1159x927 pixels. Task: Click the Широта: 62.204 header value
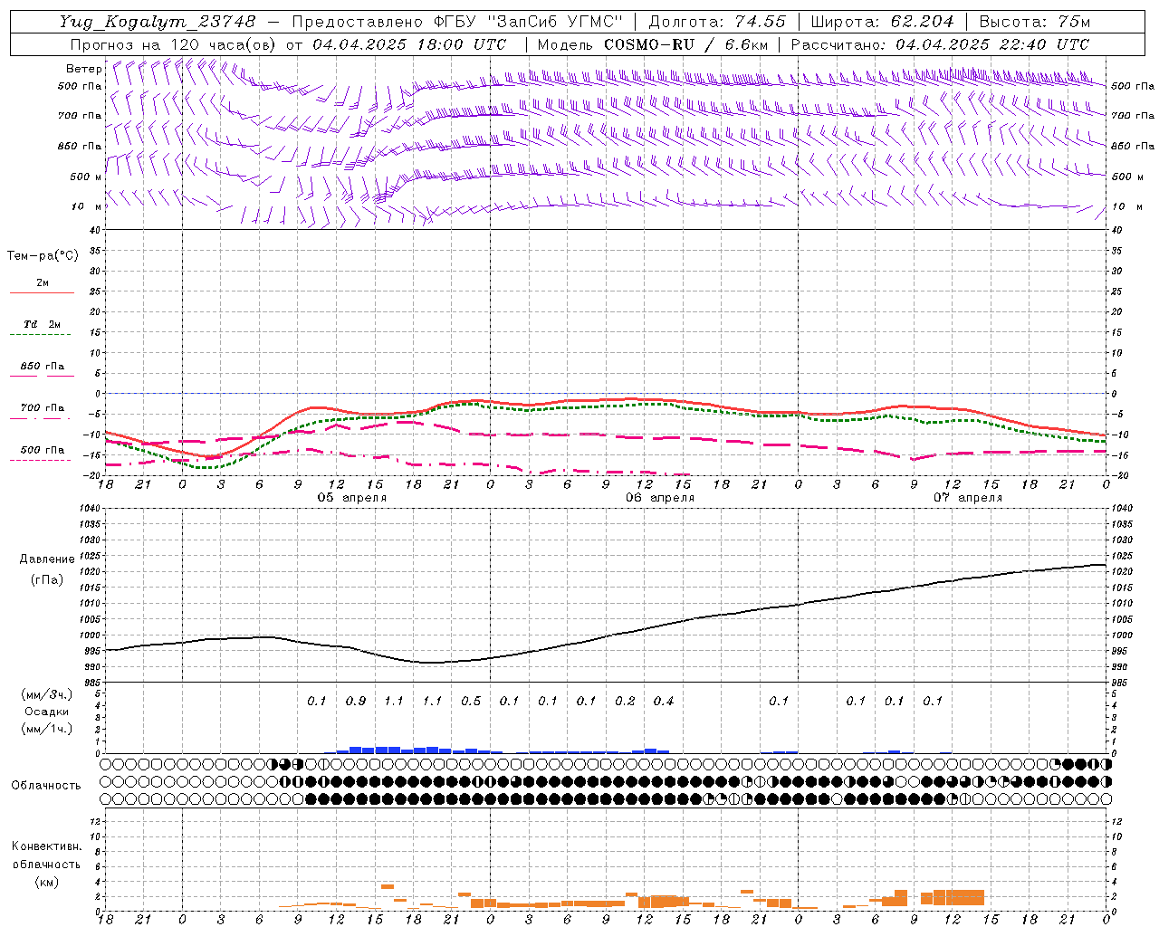[882, 22]
